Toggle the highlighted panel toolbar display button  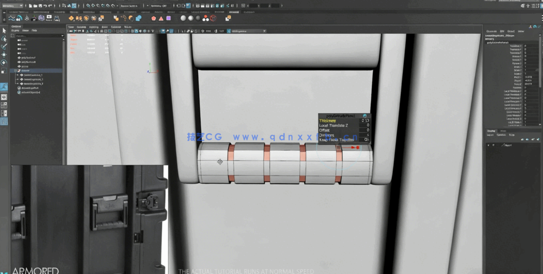point(163,31)
